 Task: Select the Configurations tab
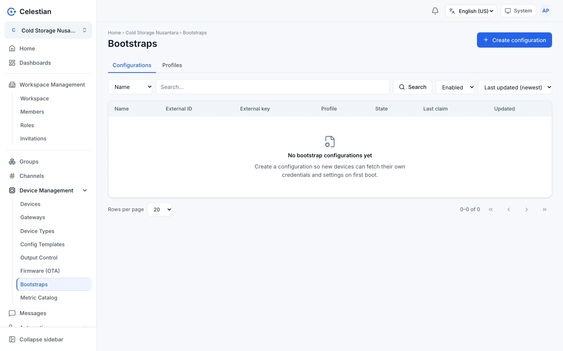[132, 65]
